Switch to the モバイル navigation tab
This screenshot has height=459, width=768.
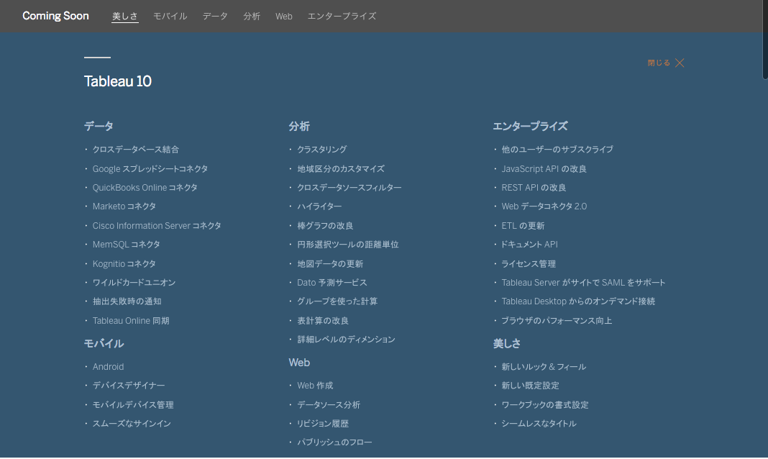170,15
